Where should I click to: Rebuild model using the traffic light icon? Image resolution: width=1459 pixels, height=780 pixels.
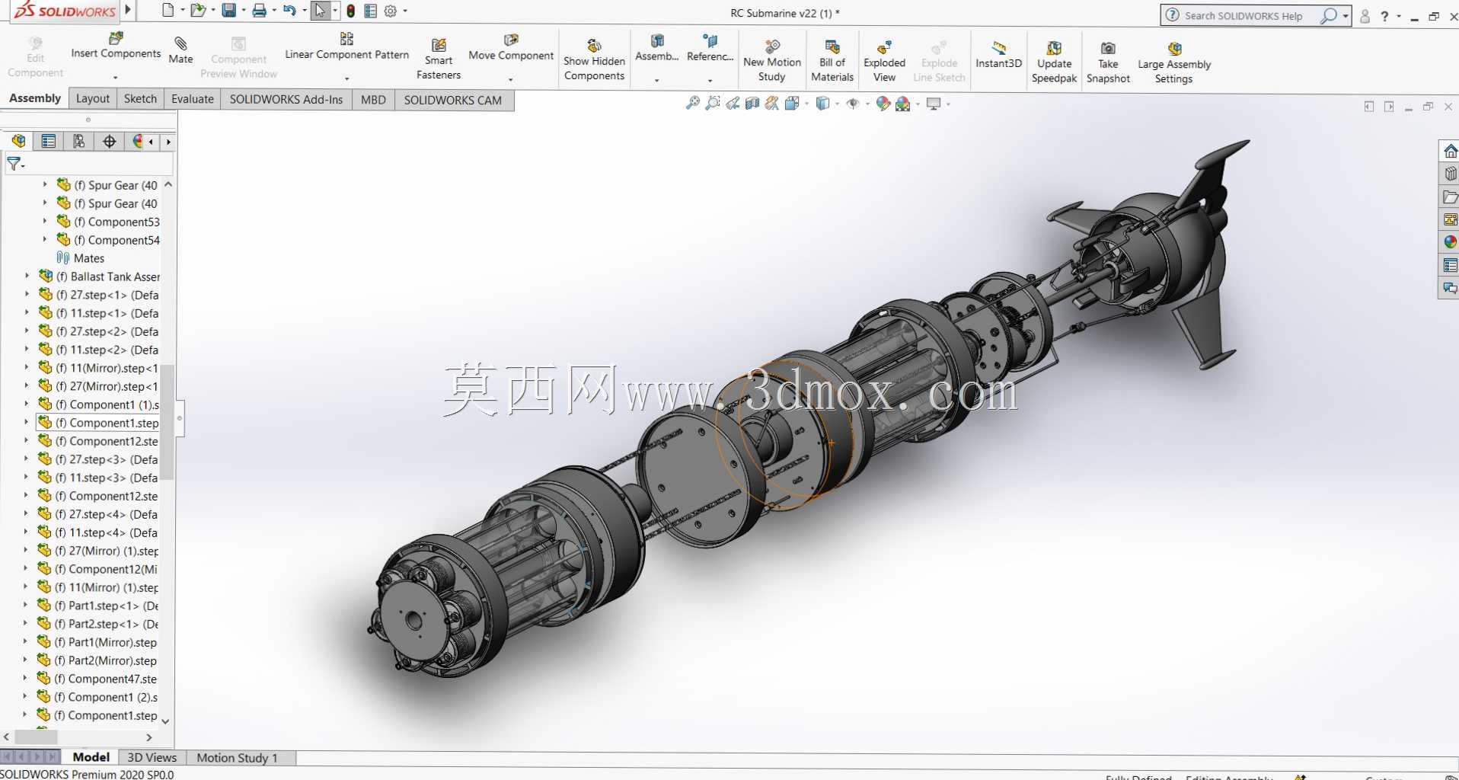[x=351, y=11]
